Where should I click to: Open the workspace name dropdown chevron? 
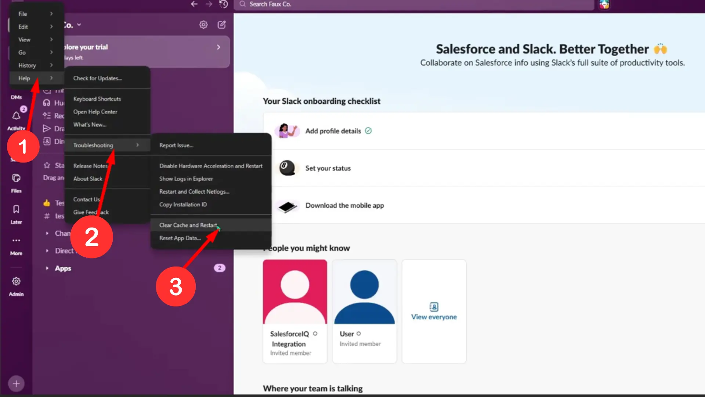click(x=79, y=25)
